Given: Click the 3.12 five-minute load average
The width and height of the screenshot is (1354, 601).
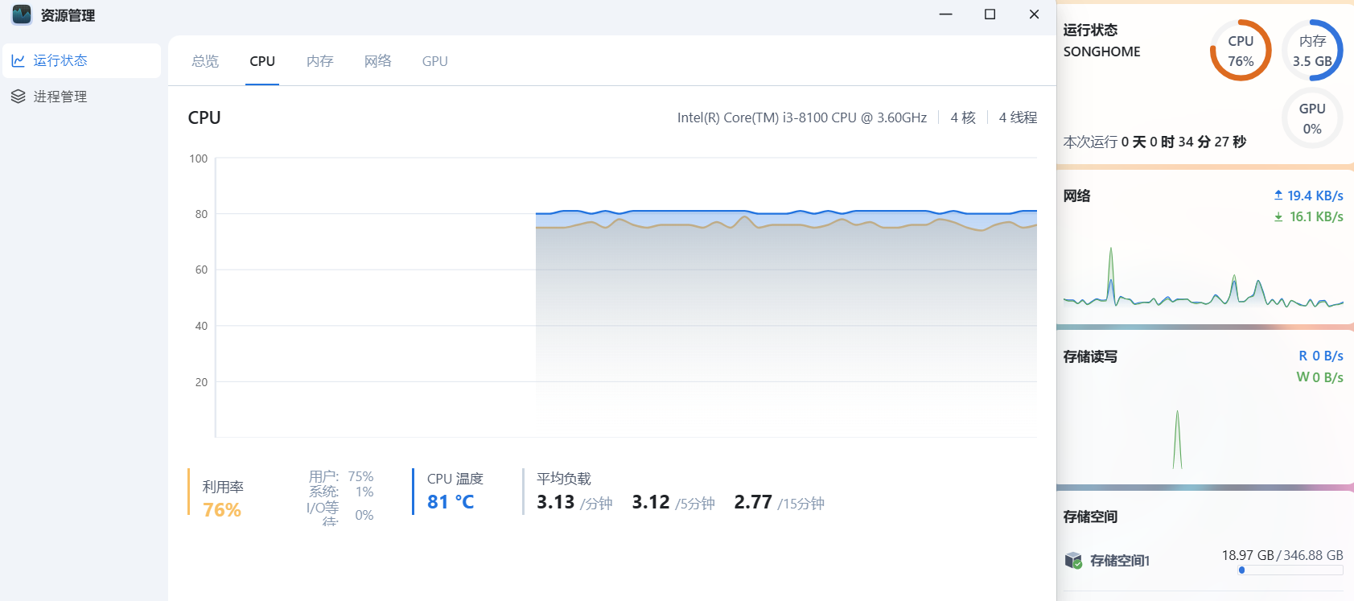Looking at the screenshot, I should pos(651,502).
